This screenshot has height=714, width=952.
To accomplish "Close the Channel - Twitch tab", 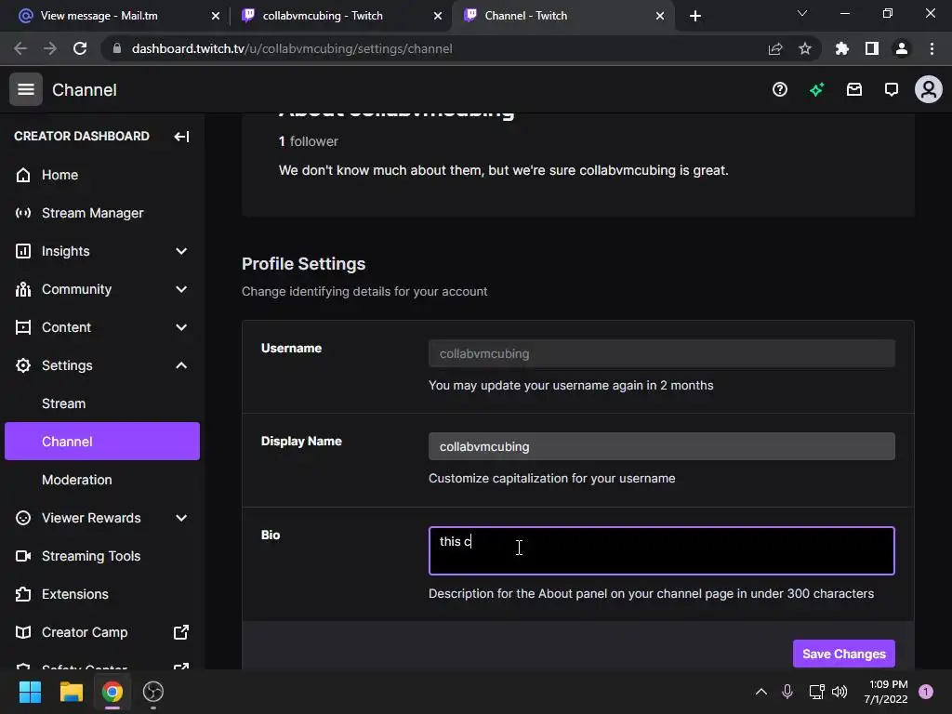I will pos(660,16).
